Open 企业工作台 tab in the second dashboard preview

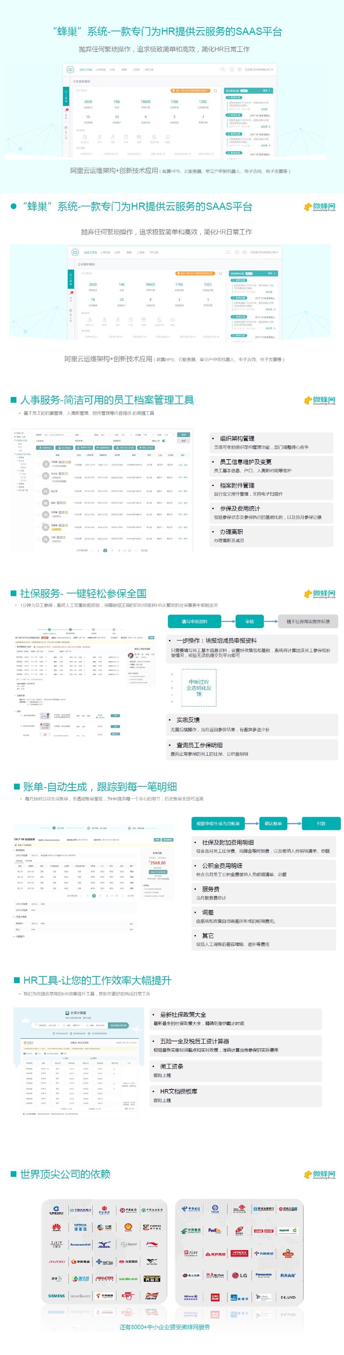(90, 252)
